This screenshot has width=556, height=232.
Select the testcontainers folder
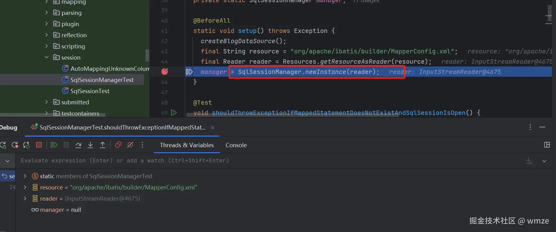76,113
